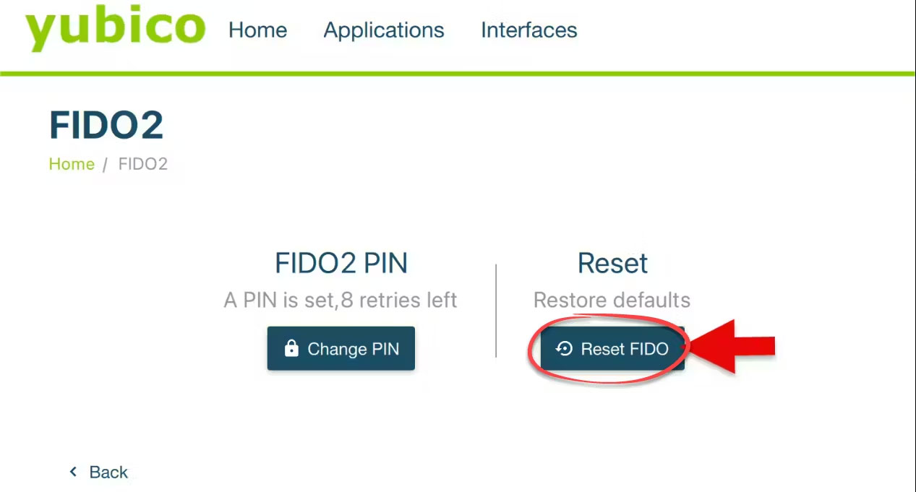The image size is (916, 492).
Task: Click the circular restore icon on Reset FIDO
Action: 564,349
